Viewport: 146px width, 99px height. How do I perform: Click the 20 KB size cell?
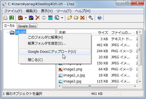point(103,57)
